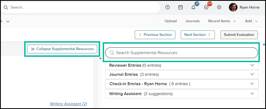Expand the Journal Entries section
The image size is (266, 109).
[x=182, y=74]
